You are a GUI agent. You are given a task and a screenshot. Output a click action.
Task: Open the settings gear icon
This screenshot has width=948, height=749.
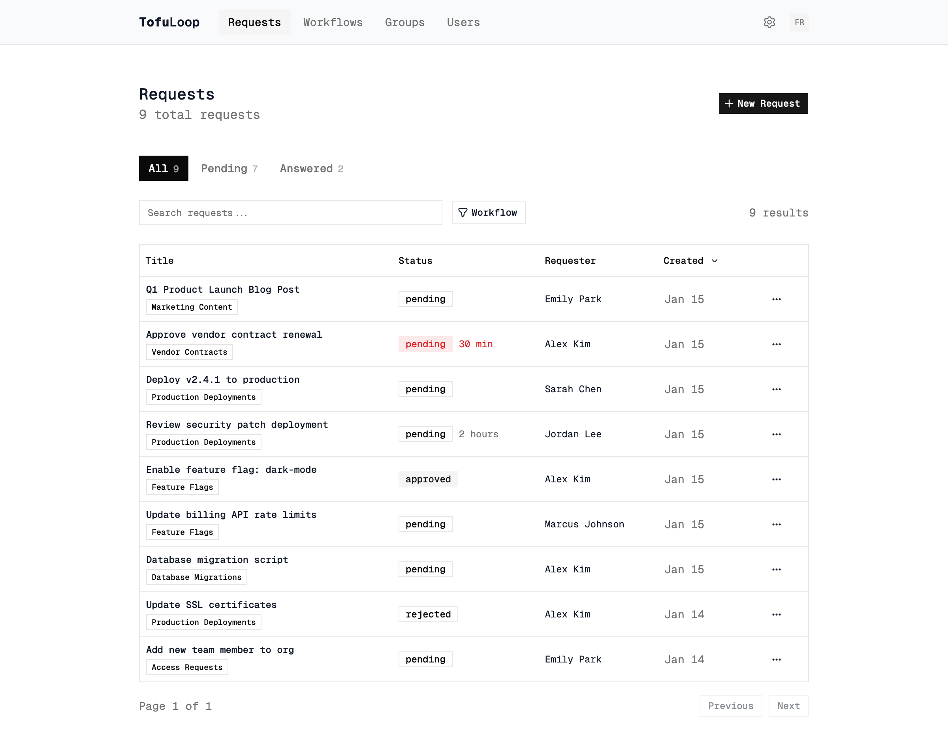(769, 23)
